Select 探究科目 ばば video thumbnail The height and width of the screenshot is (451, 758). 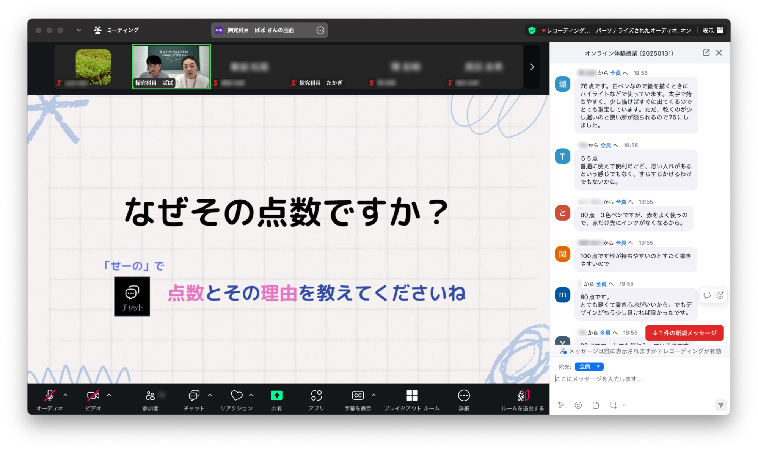coord(171,67)
